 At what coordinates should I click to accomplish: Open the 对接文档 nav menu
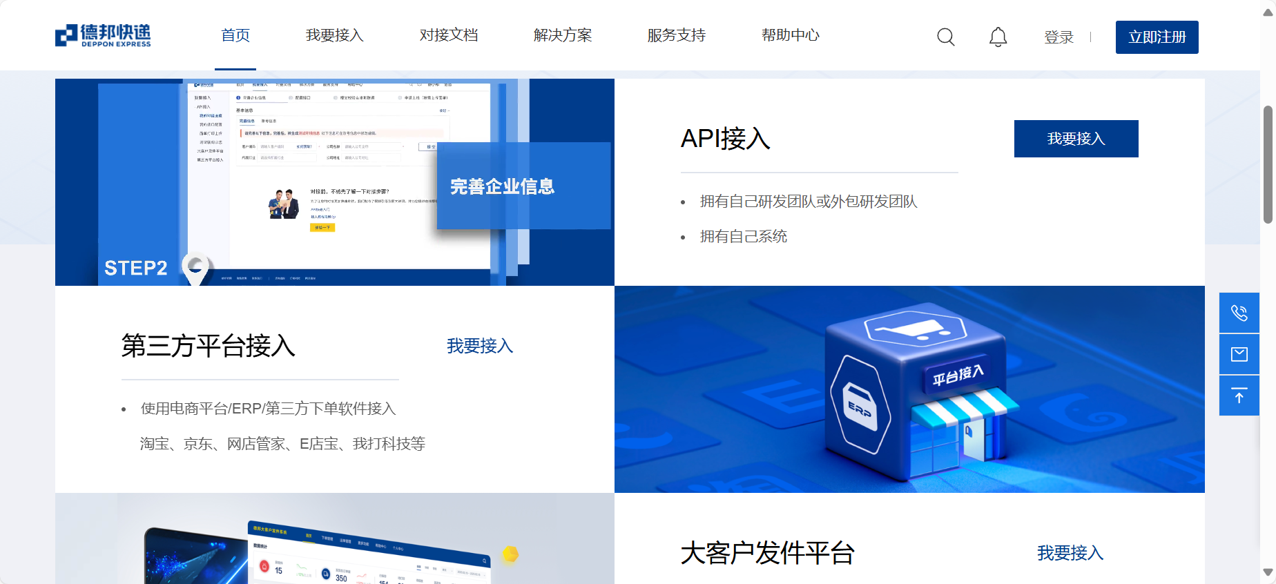point(449,35)
